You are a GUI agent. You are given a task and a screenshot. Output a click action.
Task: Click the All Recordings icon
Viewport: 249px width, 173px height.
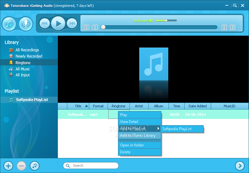[11, 50]
